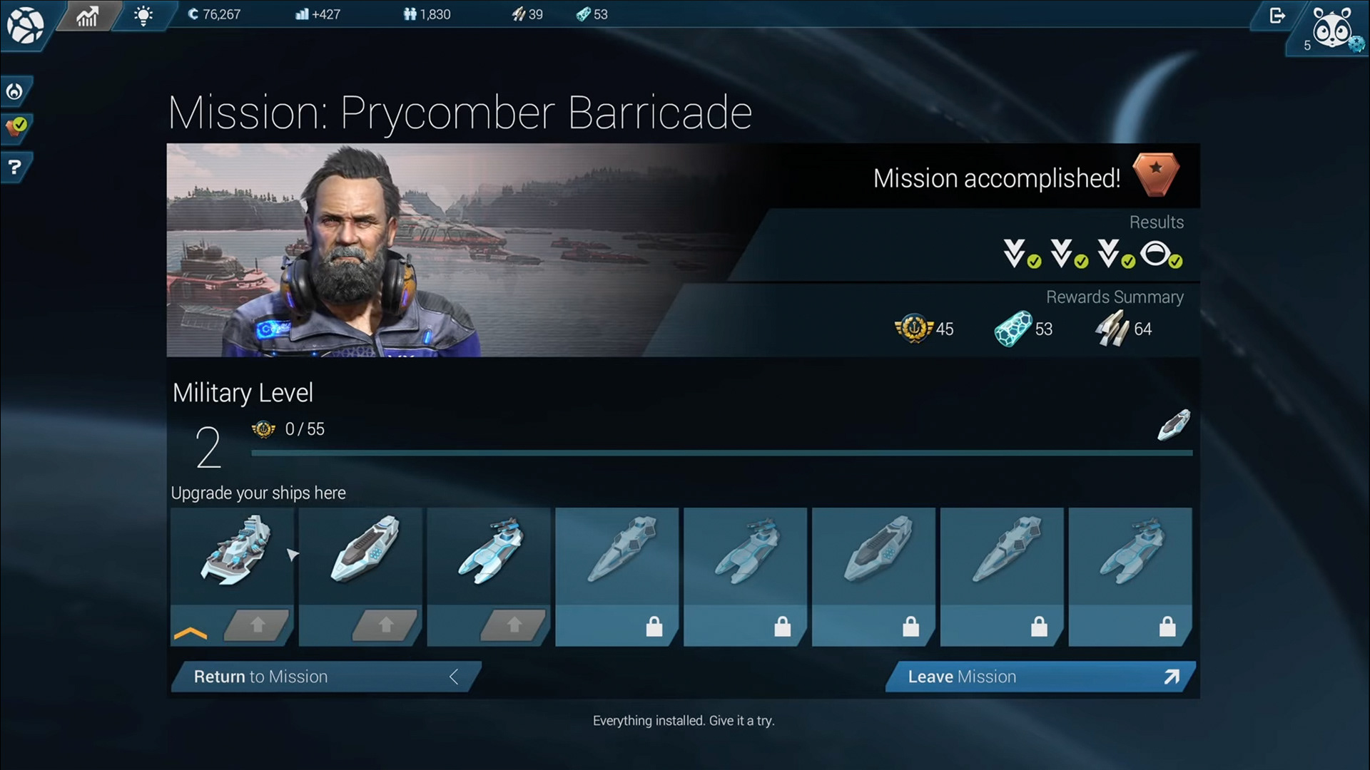Screen dimensions: 1370x770
Task: Open the completed quest sidebar icon
Action: (16, 127)
